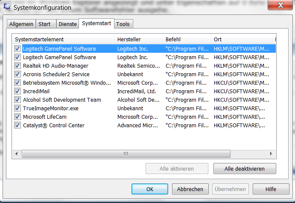The image size is (295, 203).
Task: Open Hilfe button
Action: tap(271, 189)
